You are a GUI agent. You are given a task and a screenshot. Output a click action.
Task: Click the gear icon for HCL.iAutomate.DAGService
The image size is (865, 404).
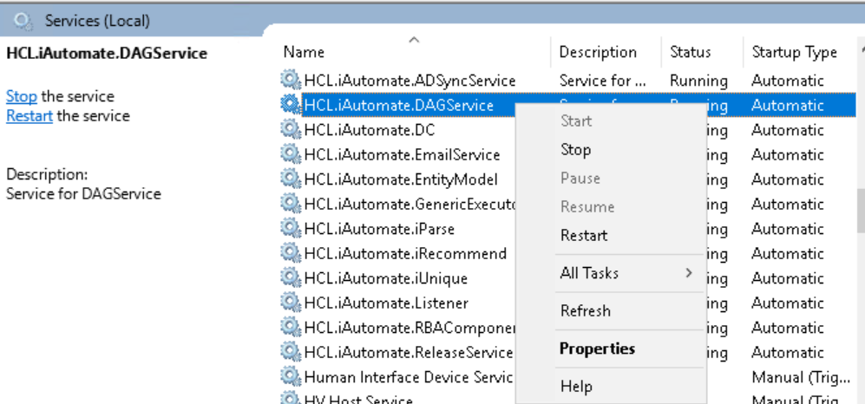(290, 105)
